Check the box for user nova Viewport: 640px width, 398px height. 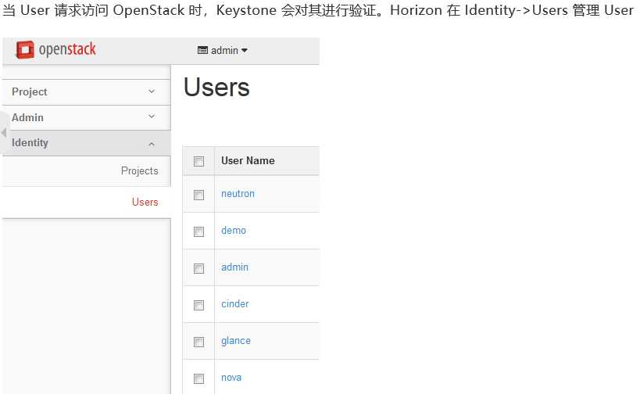(198, 378)
